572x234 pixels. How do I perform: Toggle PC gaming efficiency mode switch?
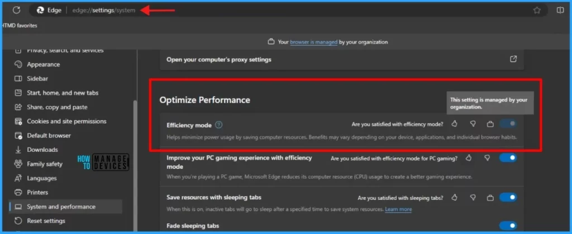click(x=508, y=158)
